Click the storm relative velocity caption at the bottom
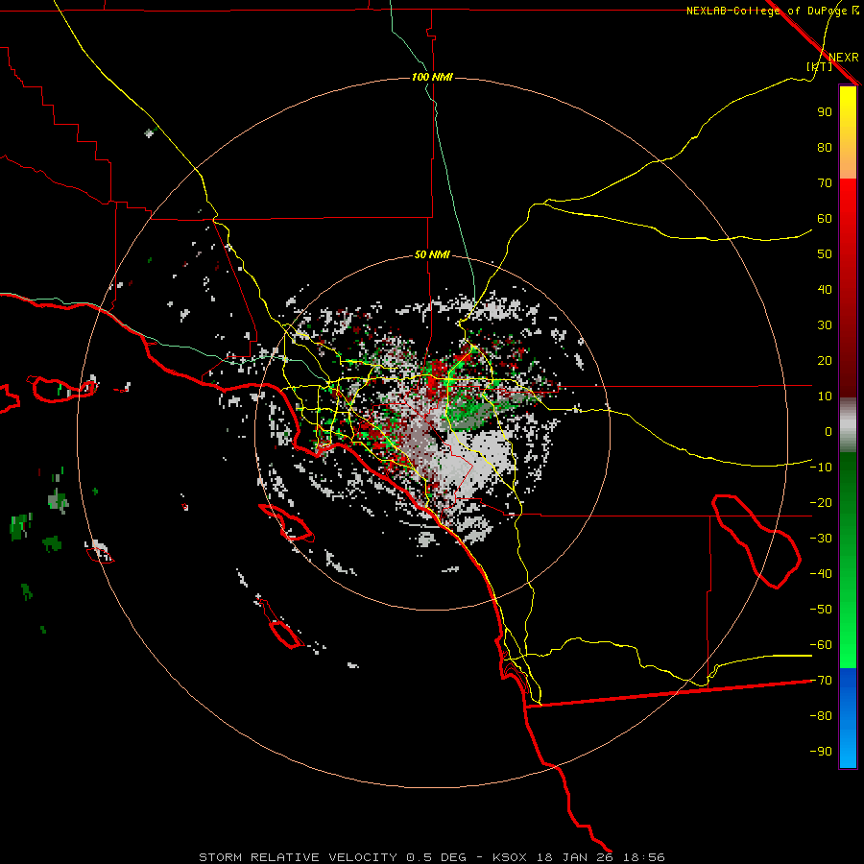 tap(432, 857)
